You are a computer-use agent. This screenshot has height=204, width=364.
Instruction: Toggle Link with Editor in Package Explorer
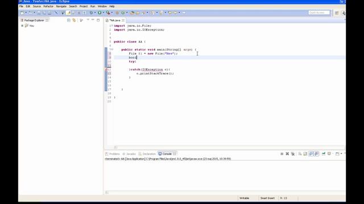point(74,20)
